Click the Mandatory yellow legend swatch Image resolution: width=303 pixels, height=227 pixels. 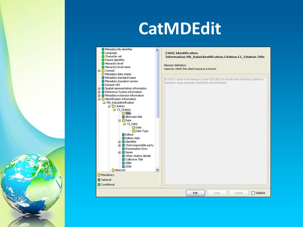tap(99, 175)
